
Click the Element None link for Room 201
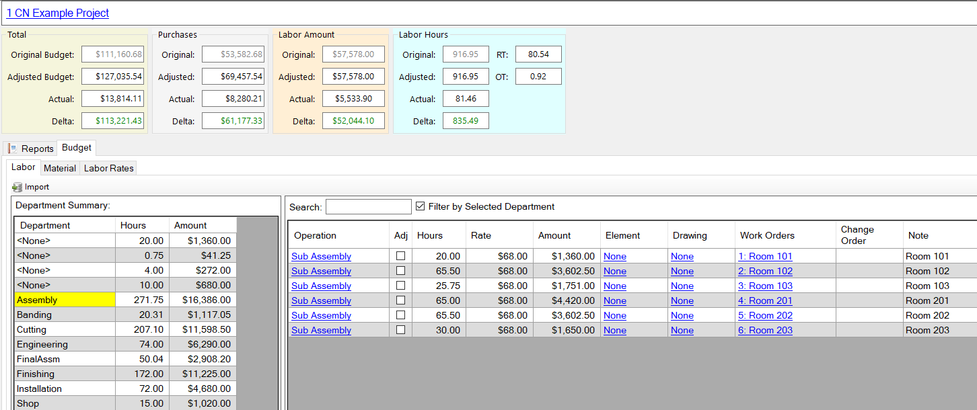coord(615,300)
